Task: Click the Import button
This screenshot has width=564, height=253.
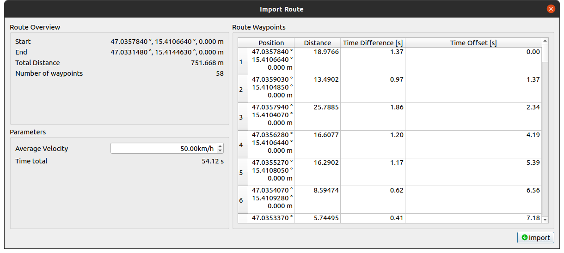Action: [x=535, y=237]
